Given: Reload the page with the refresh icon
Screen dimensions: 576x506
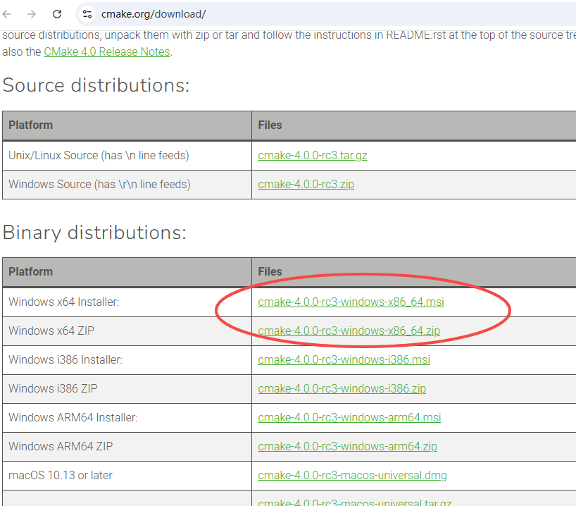Looking at the screenshot, I should tap(57, 14).
